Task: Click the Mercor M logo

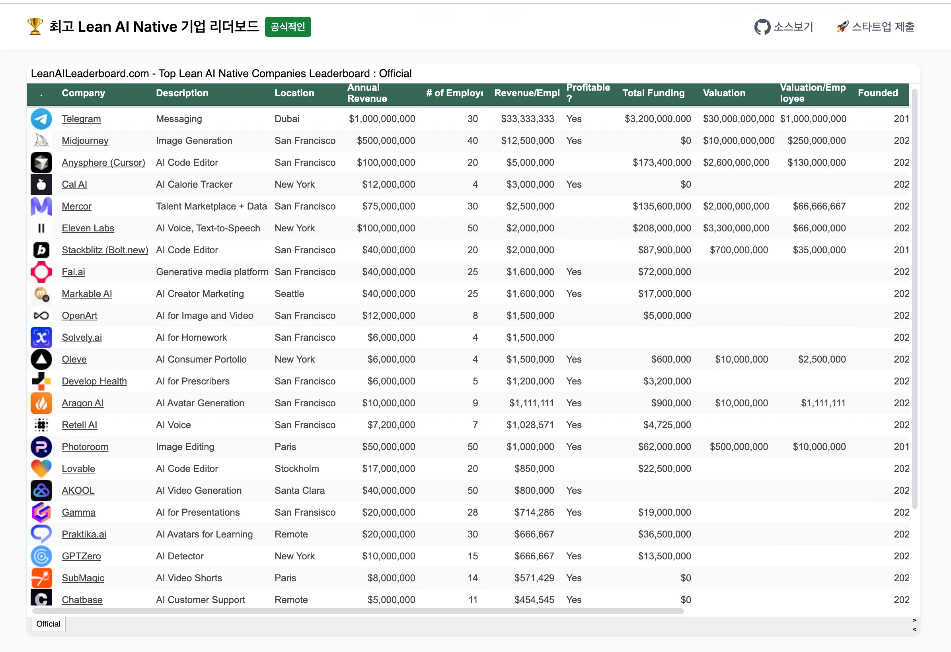Action: (41, 206)
